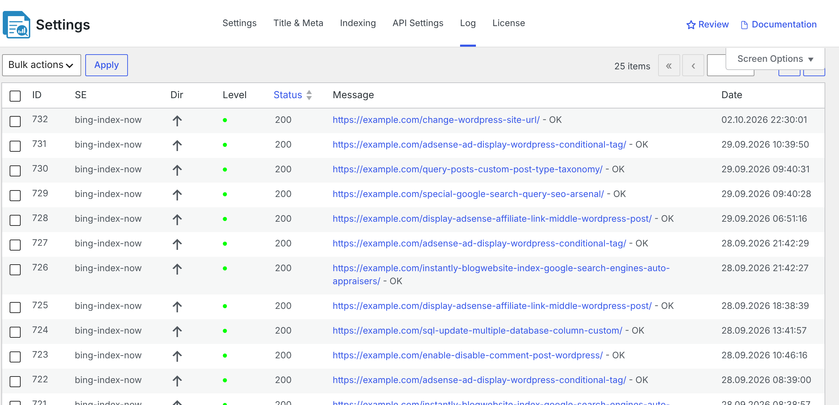Open the query-posts-custom-post-type-taxonomy link
This screenshot has height=405, width=839.
468,169
